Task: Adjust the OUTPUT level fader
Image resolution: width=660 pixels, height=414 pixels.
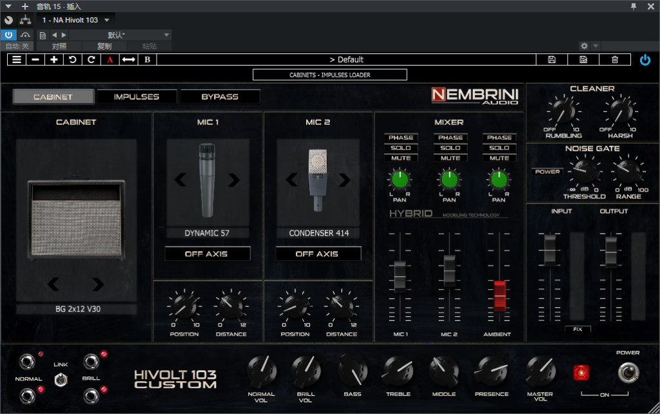Action: [611, 251]
